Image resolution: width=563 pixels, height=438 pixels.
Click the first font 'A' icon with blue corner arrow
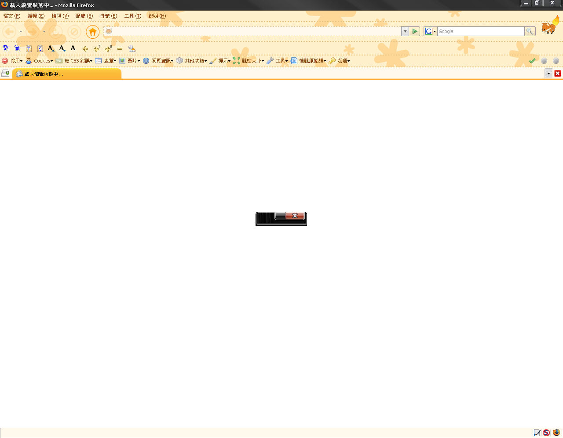point(51,48)
